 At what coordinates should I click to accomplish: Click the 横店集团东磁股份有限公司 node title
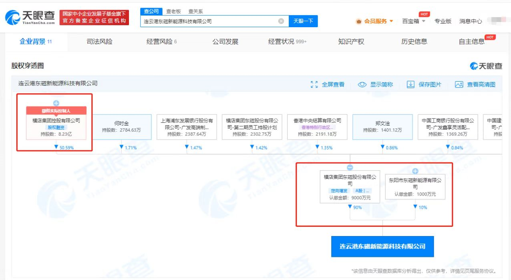[350, 180]
